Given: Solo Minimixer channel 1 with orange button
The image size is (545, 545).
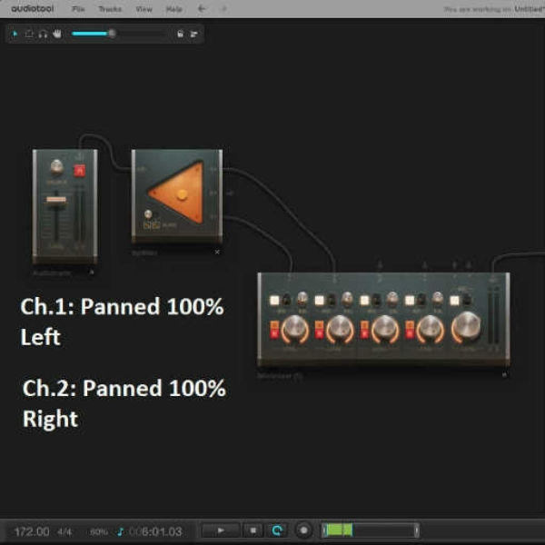Looking at the screenshot, I should (x=274, y=325).
